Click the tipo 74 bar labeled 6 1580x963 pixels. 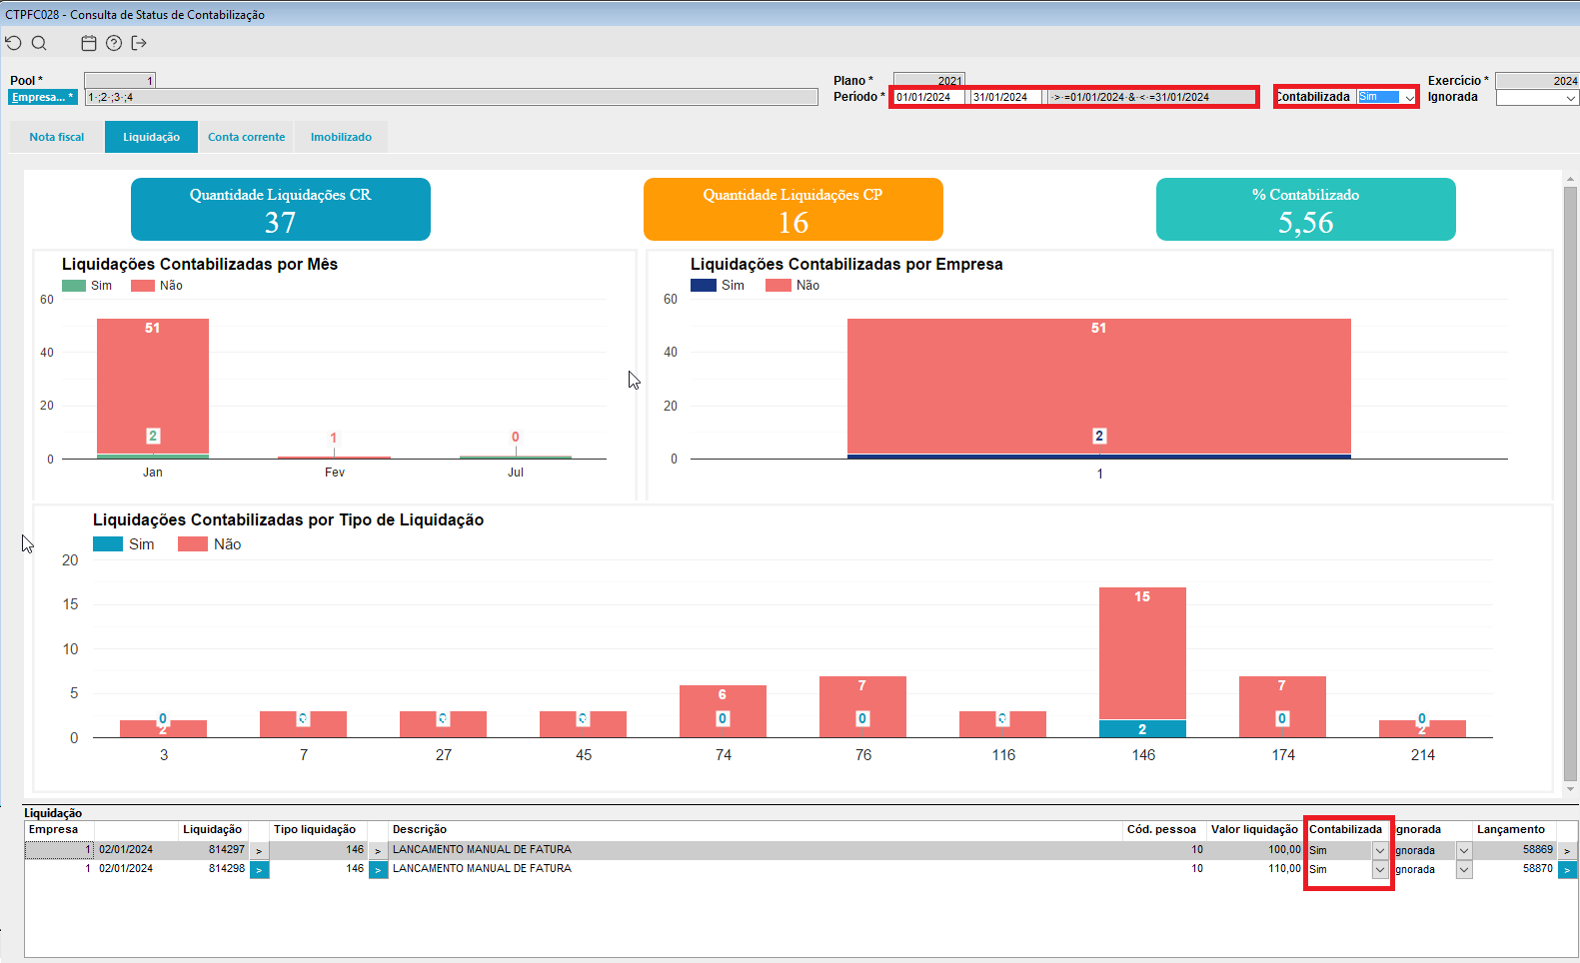coord(723,711)
